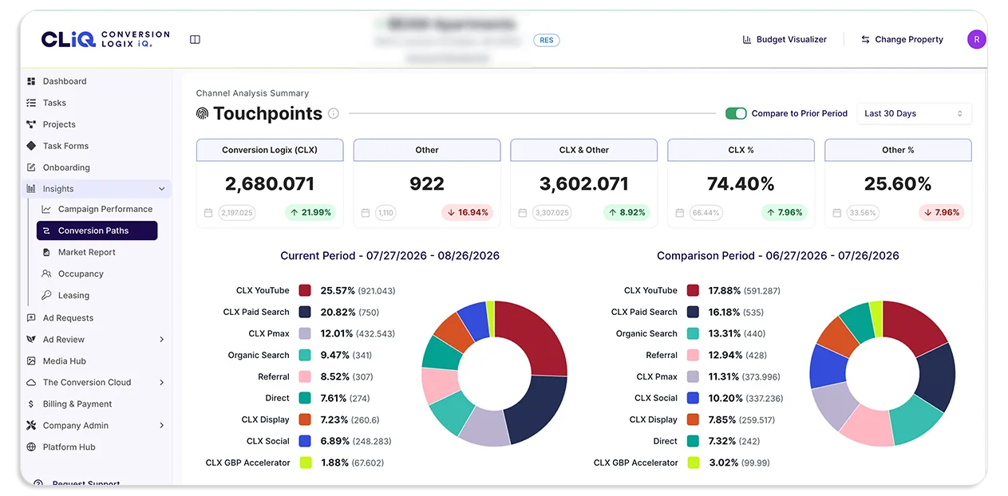Click the Dashboard grid icon
This screenshot has height=496, width=1008.
(x=31, y=81)
